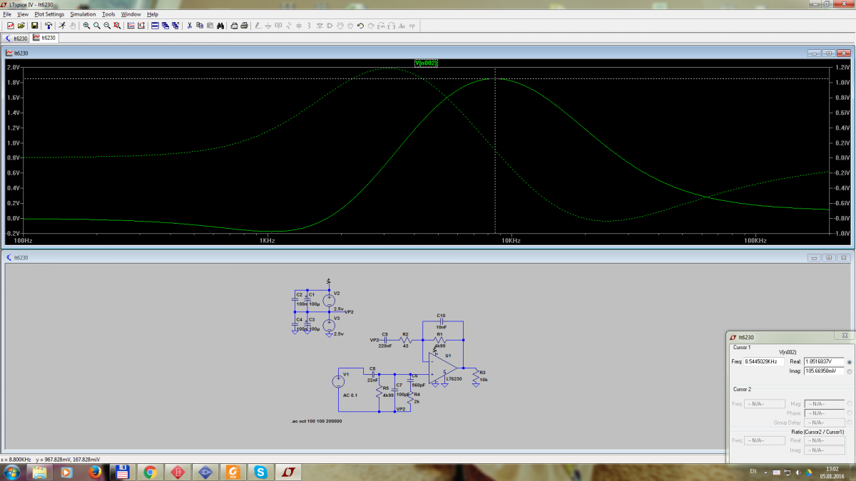Image resolution: width=856 pixels, height=481 pixels.
Task: Open Skype from the taskbar
Action: point(260,472)
